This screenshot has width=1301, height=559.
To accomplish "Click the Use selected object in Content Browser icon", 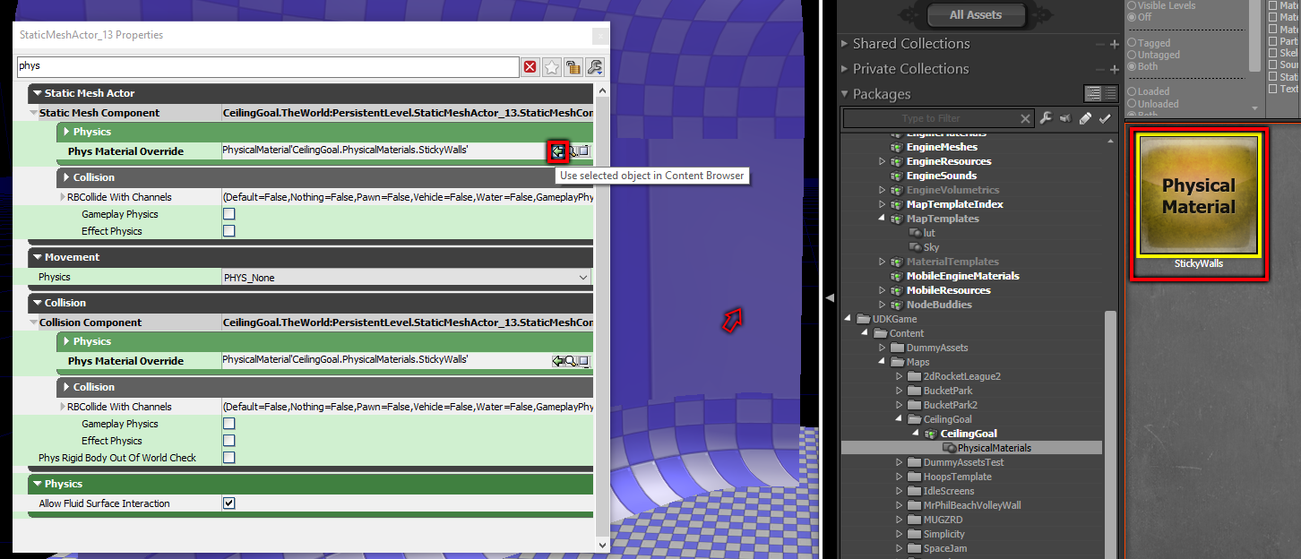I will (558, 150).
